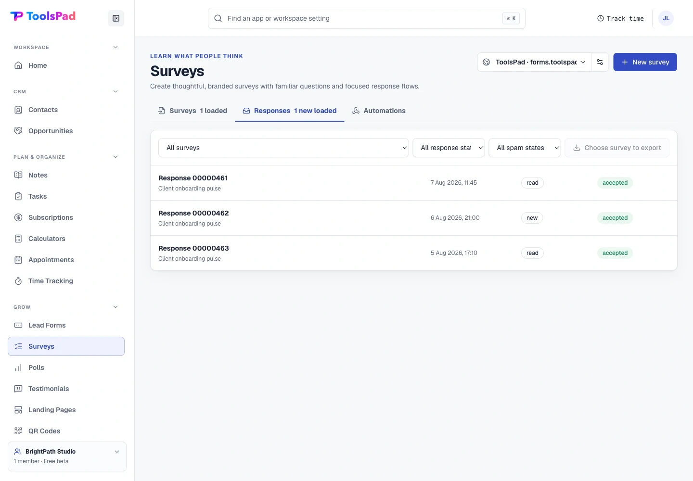
Task: Open the All spam states dropdown
Action: 525,148
